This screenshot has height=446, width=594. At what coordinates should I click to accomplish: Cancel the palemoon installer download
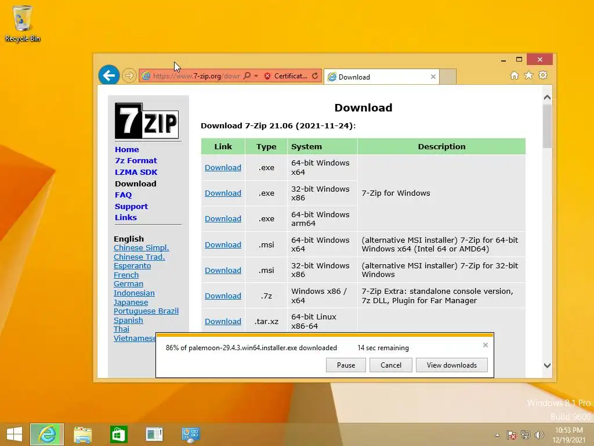390,365
